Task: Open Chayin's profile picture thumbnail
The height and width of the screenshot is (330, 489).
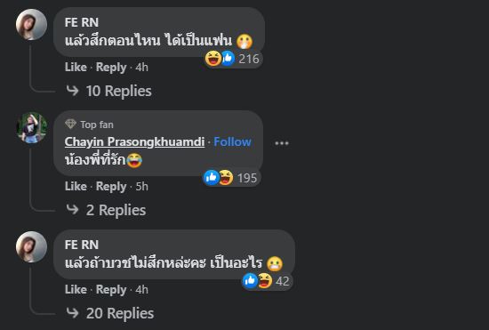Action: pos(31,127)
